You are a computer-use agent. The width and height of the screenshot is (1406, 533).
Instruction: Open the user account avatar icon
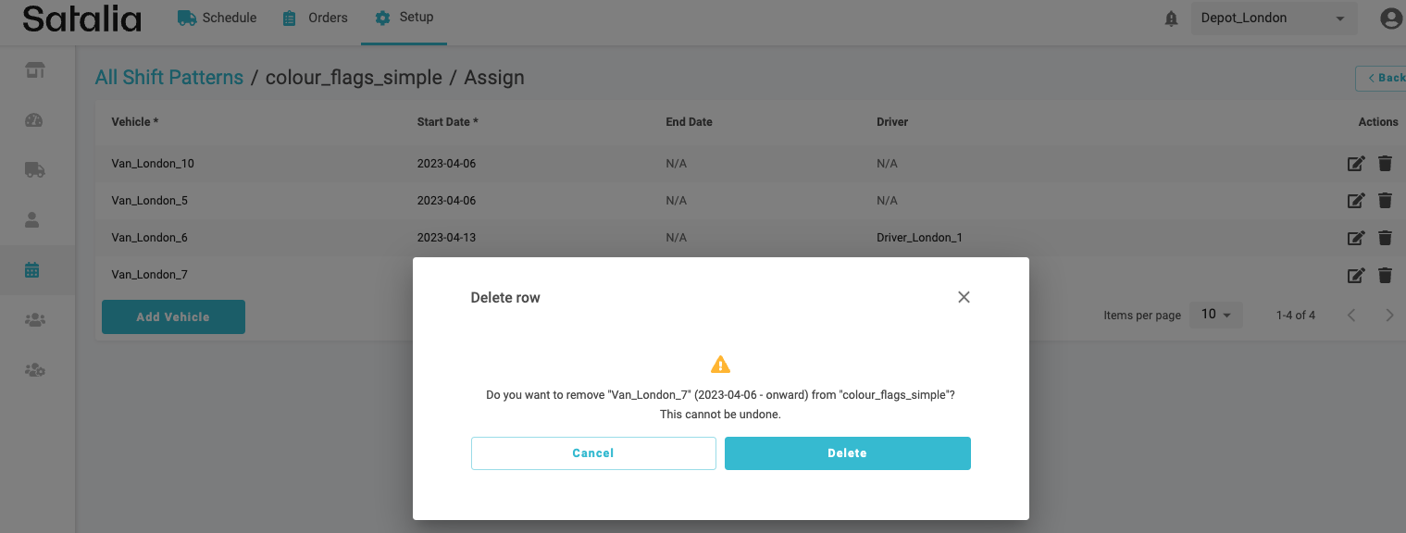(1390, 19)
